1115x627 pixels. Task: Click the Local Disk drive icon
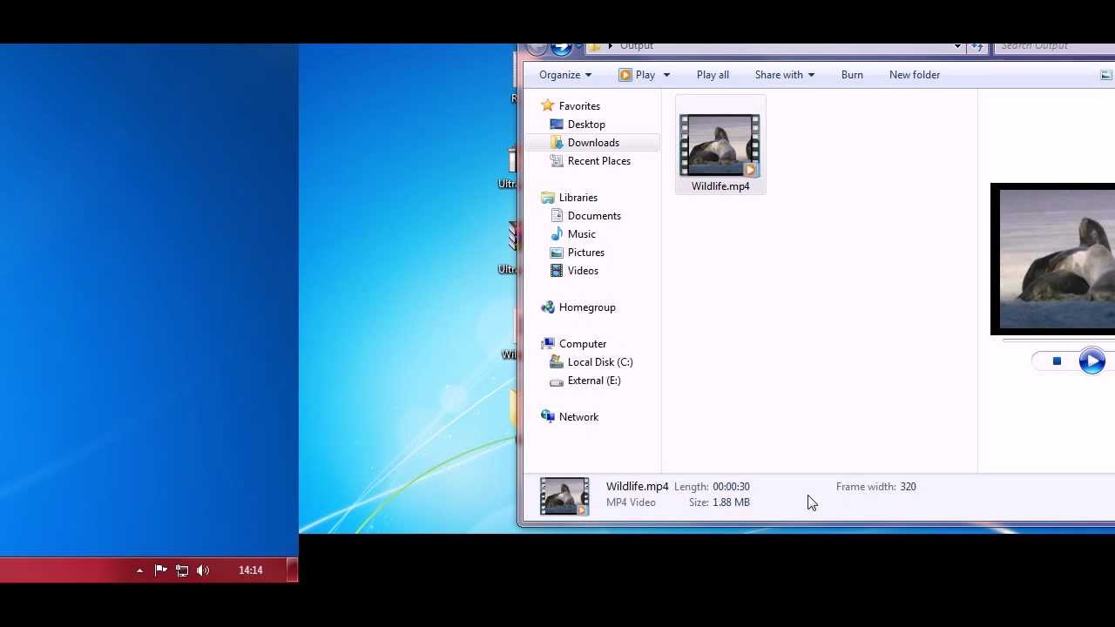click(557, 362)
